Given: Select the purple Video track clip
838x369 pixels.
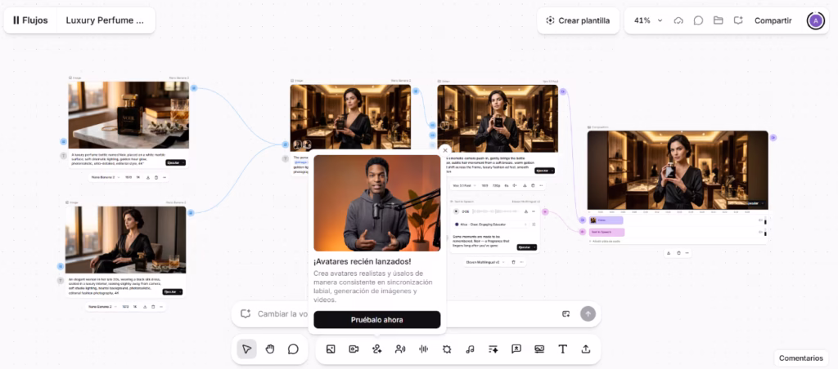Looking at the screenshot, I should coord(606,220).
